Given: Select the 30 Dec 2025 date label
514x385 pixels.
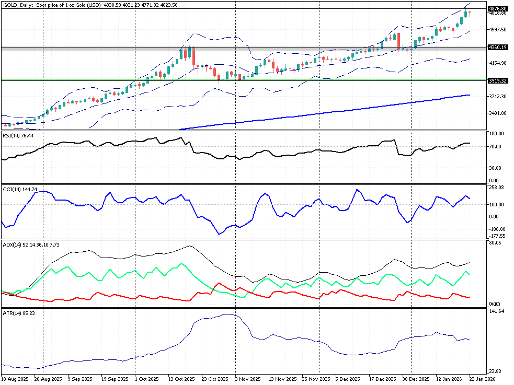Looking at the screenshot, I should click(x=416, y=379).
